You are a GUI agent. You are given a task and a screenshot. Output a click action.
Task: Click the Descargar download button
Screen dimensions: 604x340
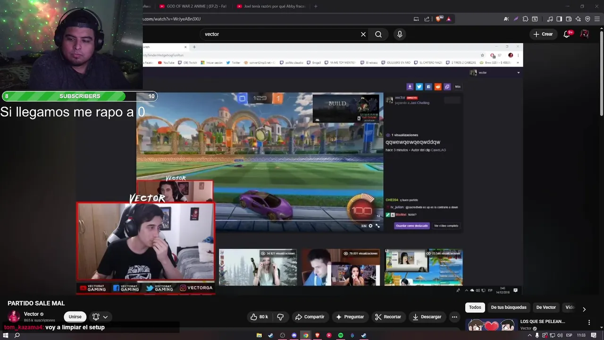coord(427,317)
